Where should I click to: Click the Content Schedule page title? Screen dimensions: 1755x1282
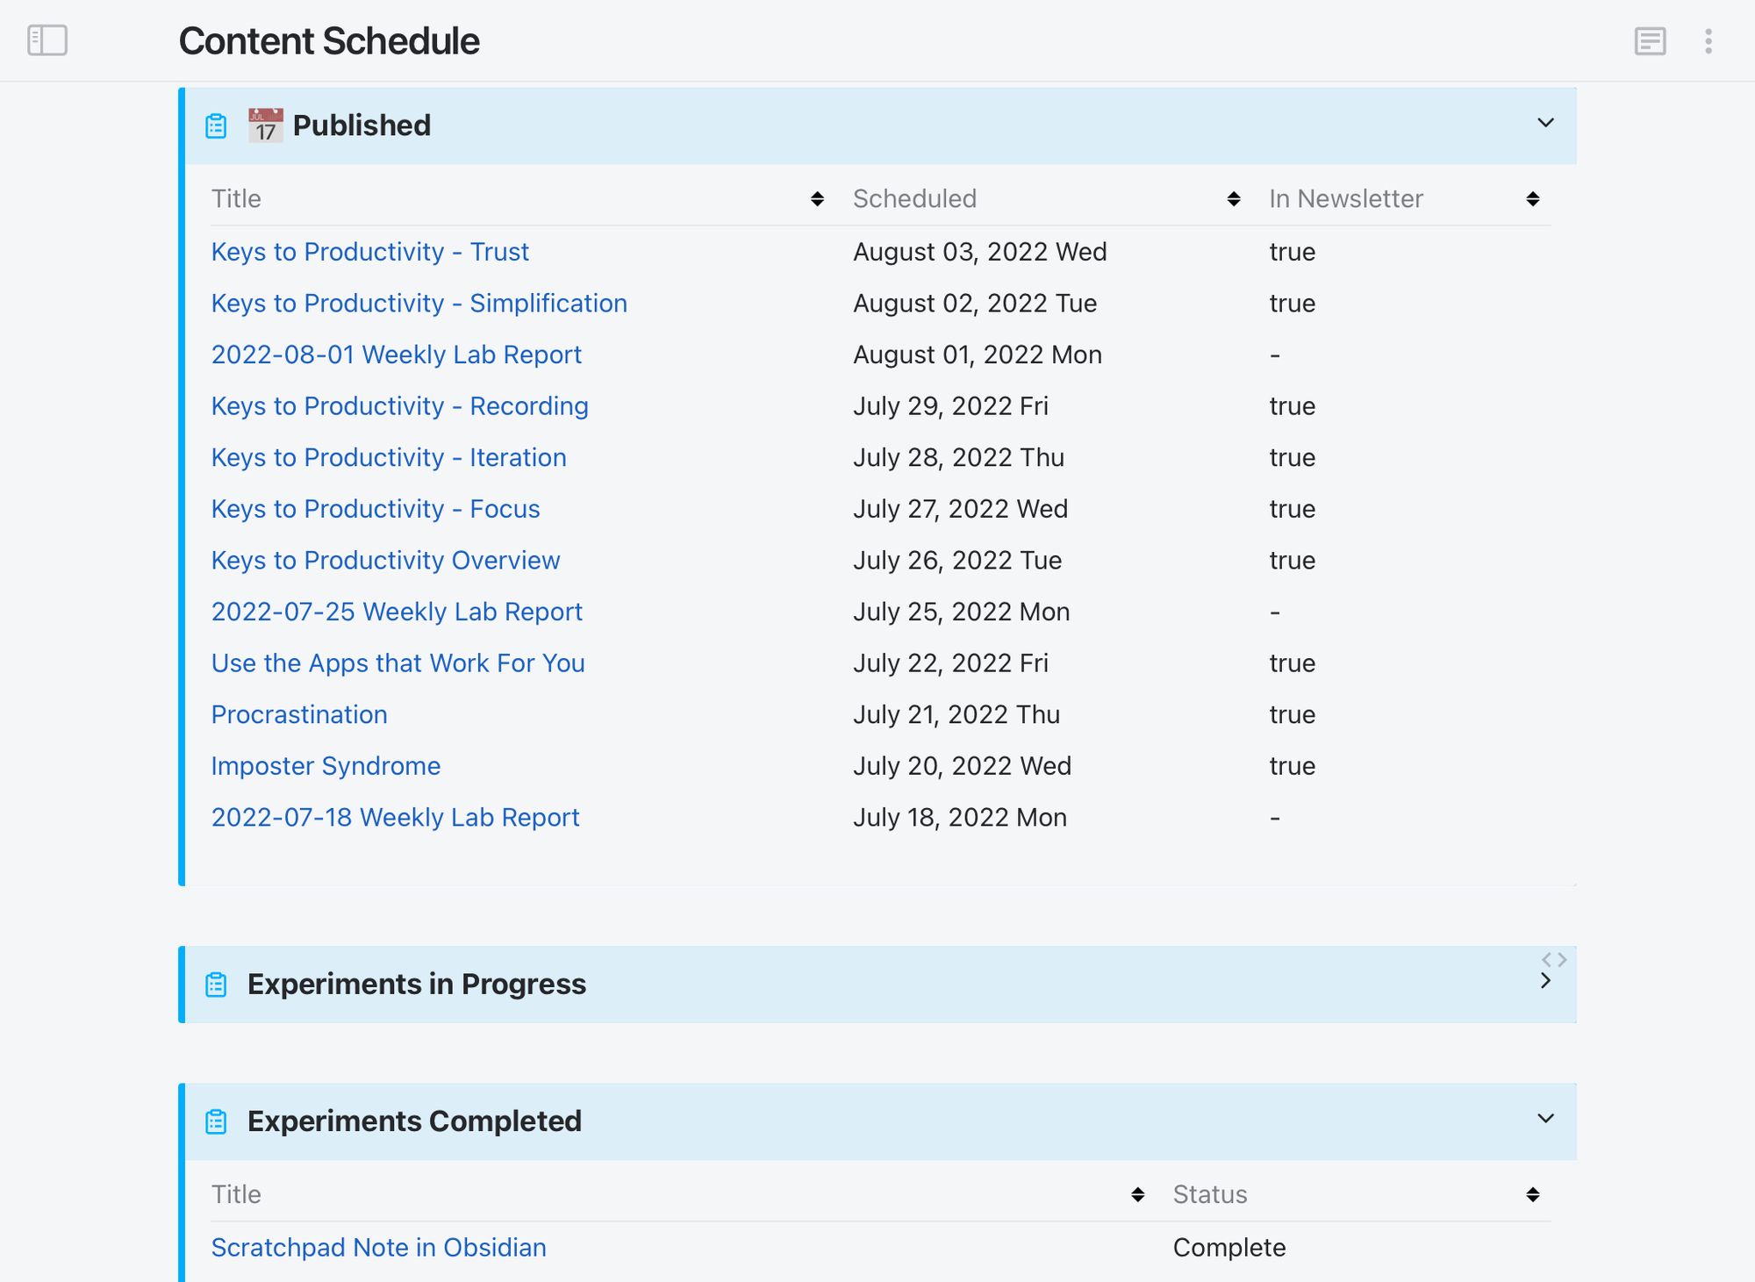click(329, 41)
